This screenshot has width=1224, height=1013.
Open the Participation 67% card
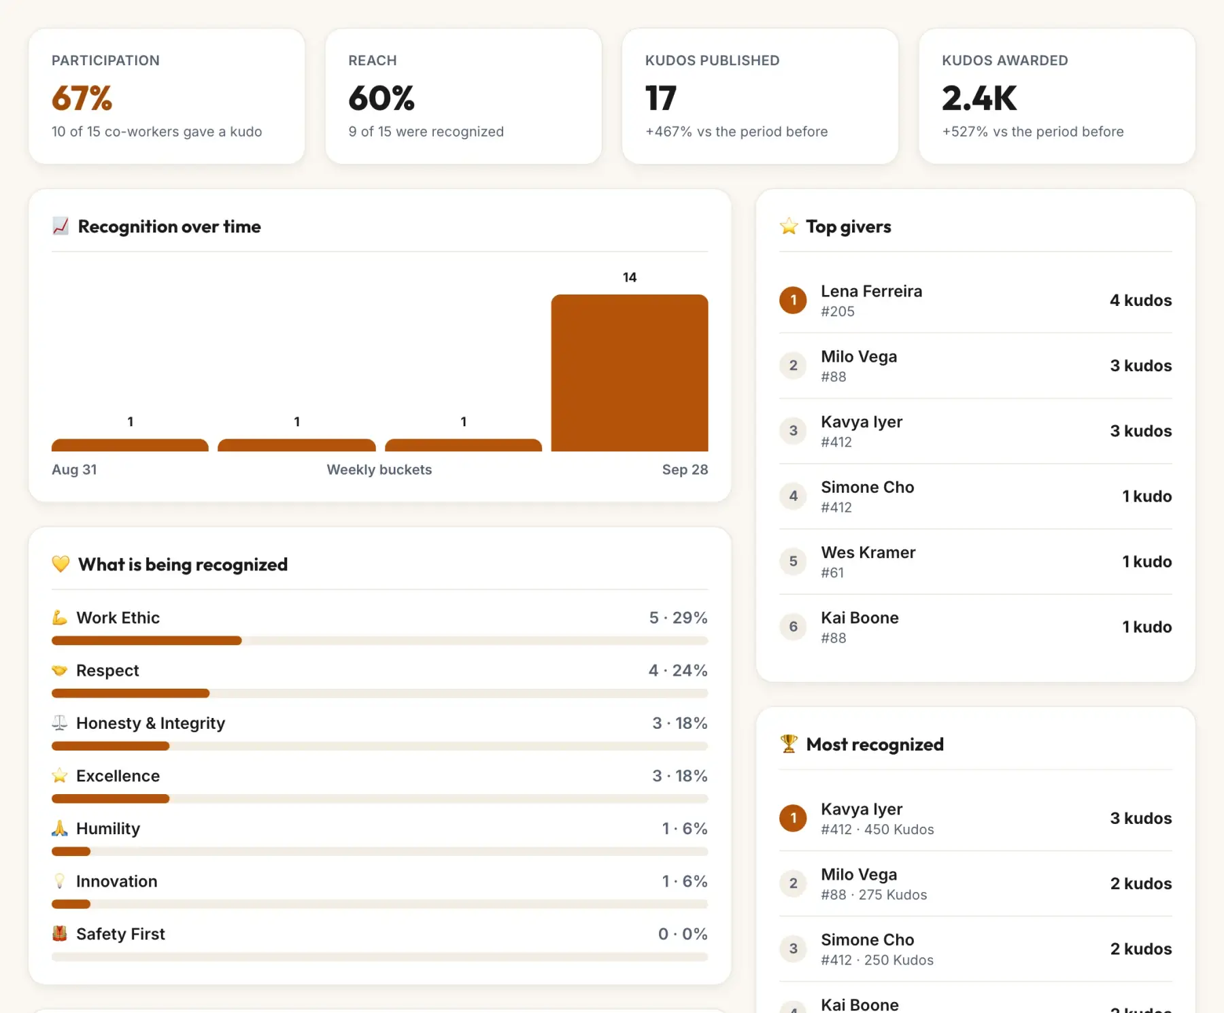tap(167, 96)
